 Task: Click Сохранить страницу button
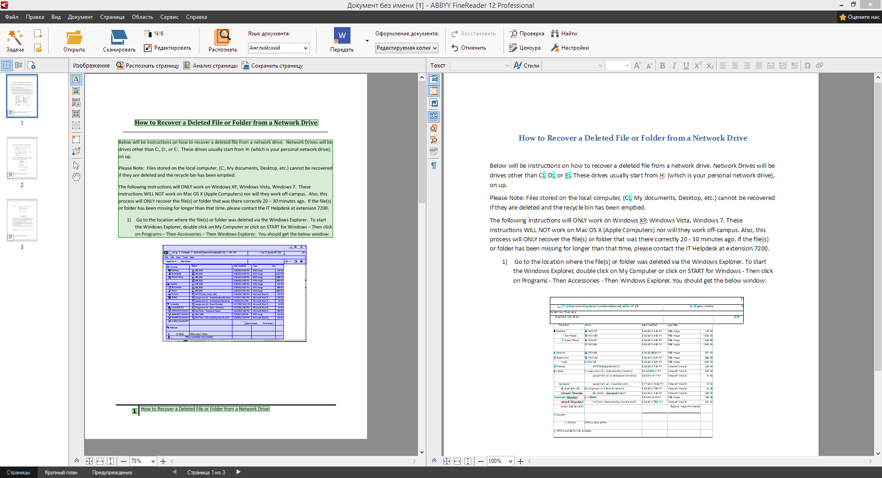coord(272,66)
